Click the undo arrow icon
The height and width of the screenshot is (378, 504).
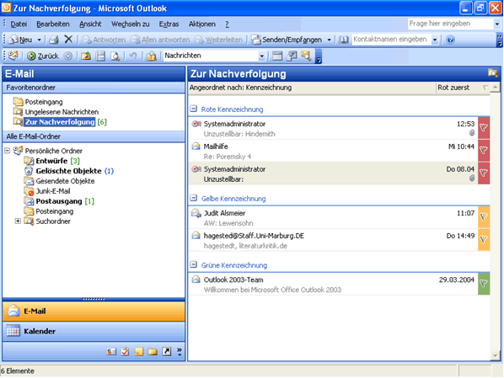pos(133,56)
